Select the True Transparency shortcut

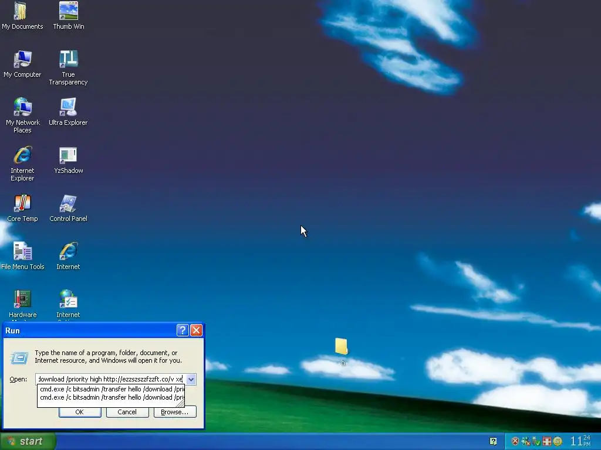(x=68, y=67)
